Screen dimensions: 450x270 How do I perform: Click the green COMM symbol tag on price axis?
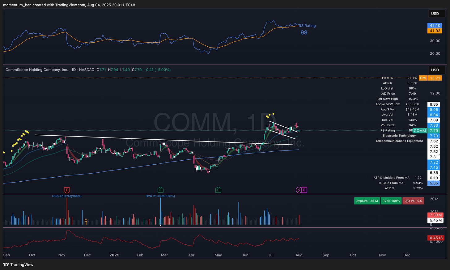point(420,131)
